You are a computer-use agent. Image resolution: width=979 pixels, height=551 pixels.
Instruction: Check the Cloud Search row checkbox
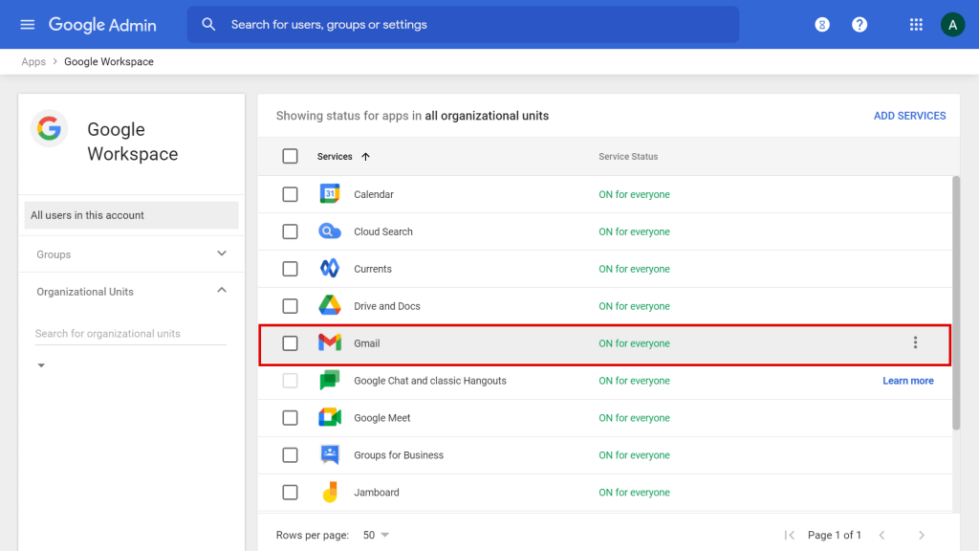290,231
